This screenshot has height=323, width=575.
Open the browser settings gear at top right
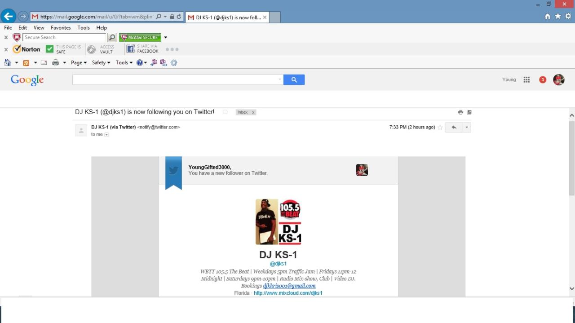pyautogui.click(x=568, y=16)
